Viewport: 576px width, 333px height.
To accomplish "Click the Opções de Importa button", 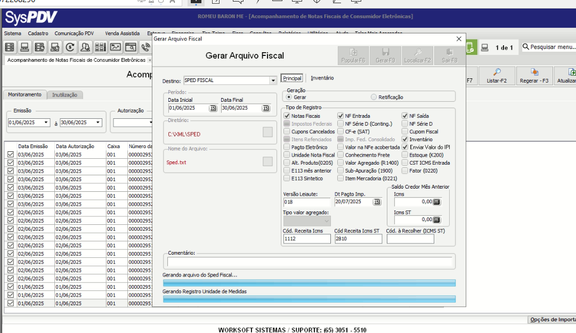I will (551, 320).
